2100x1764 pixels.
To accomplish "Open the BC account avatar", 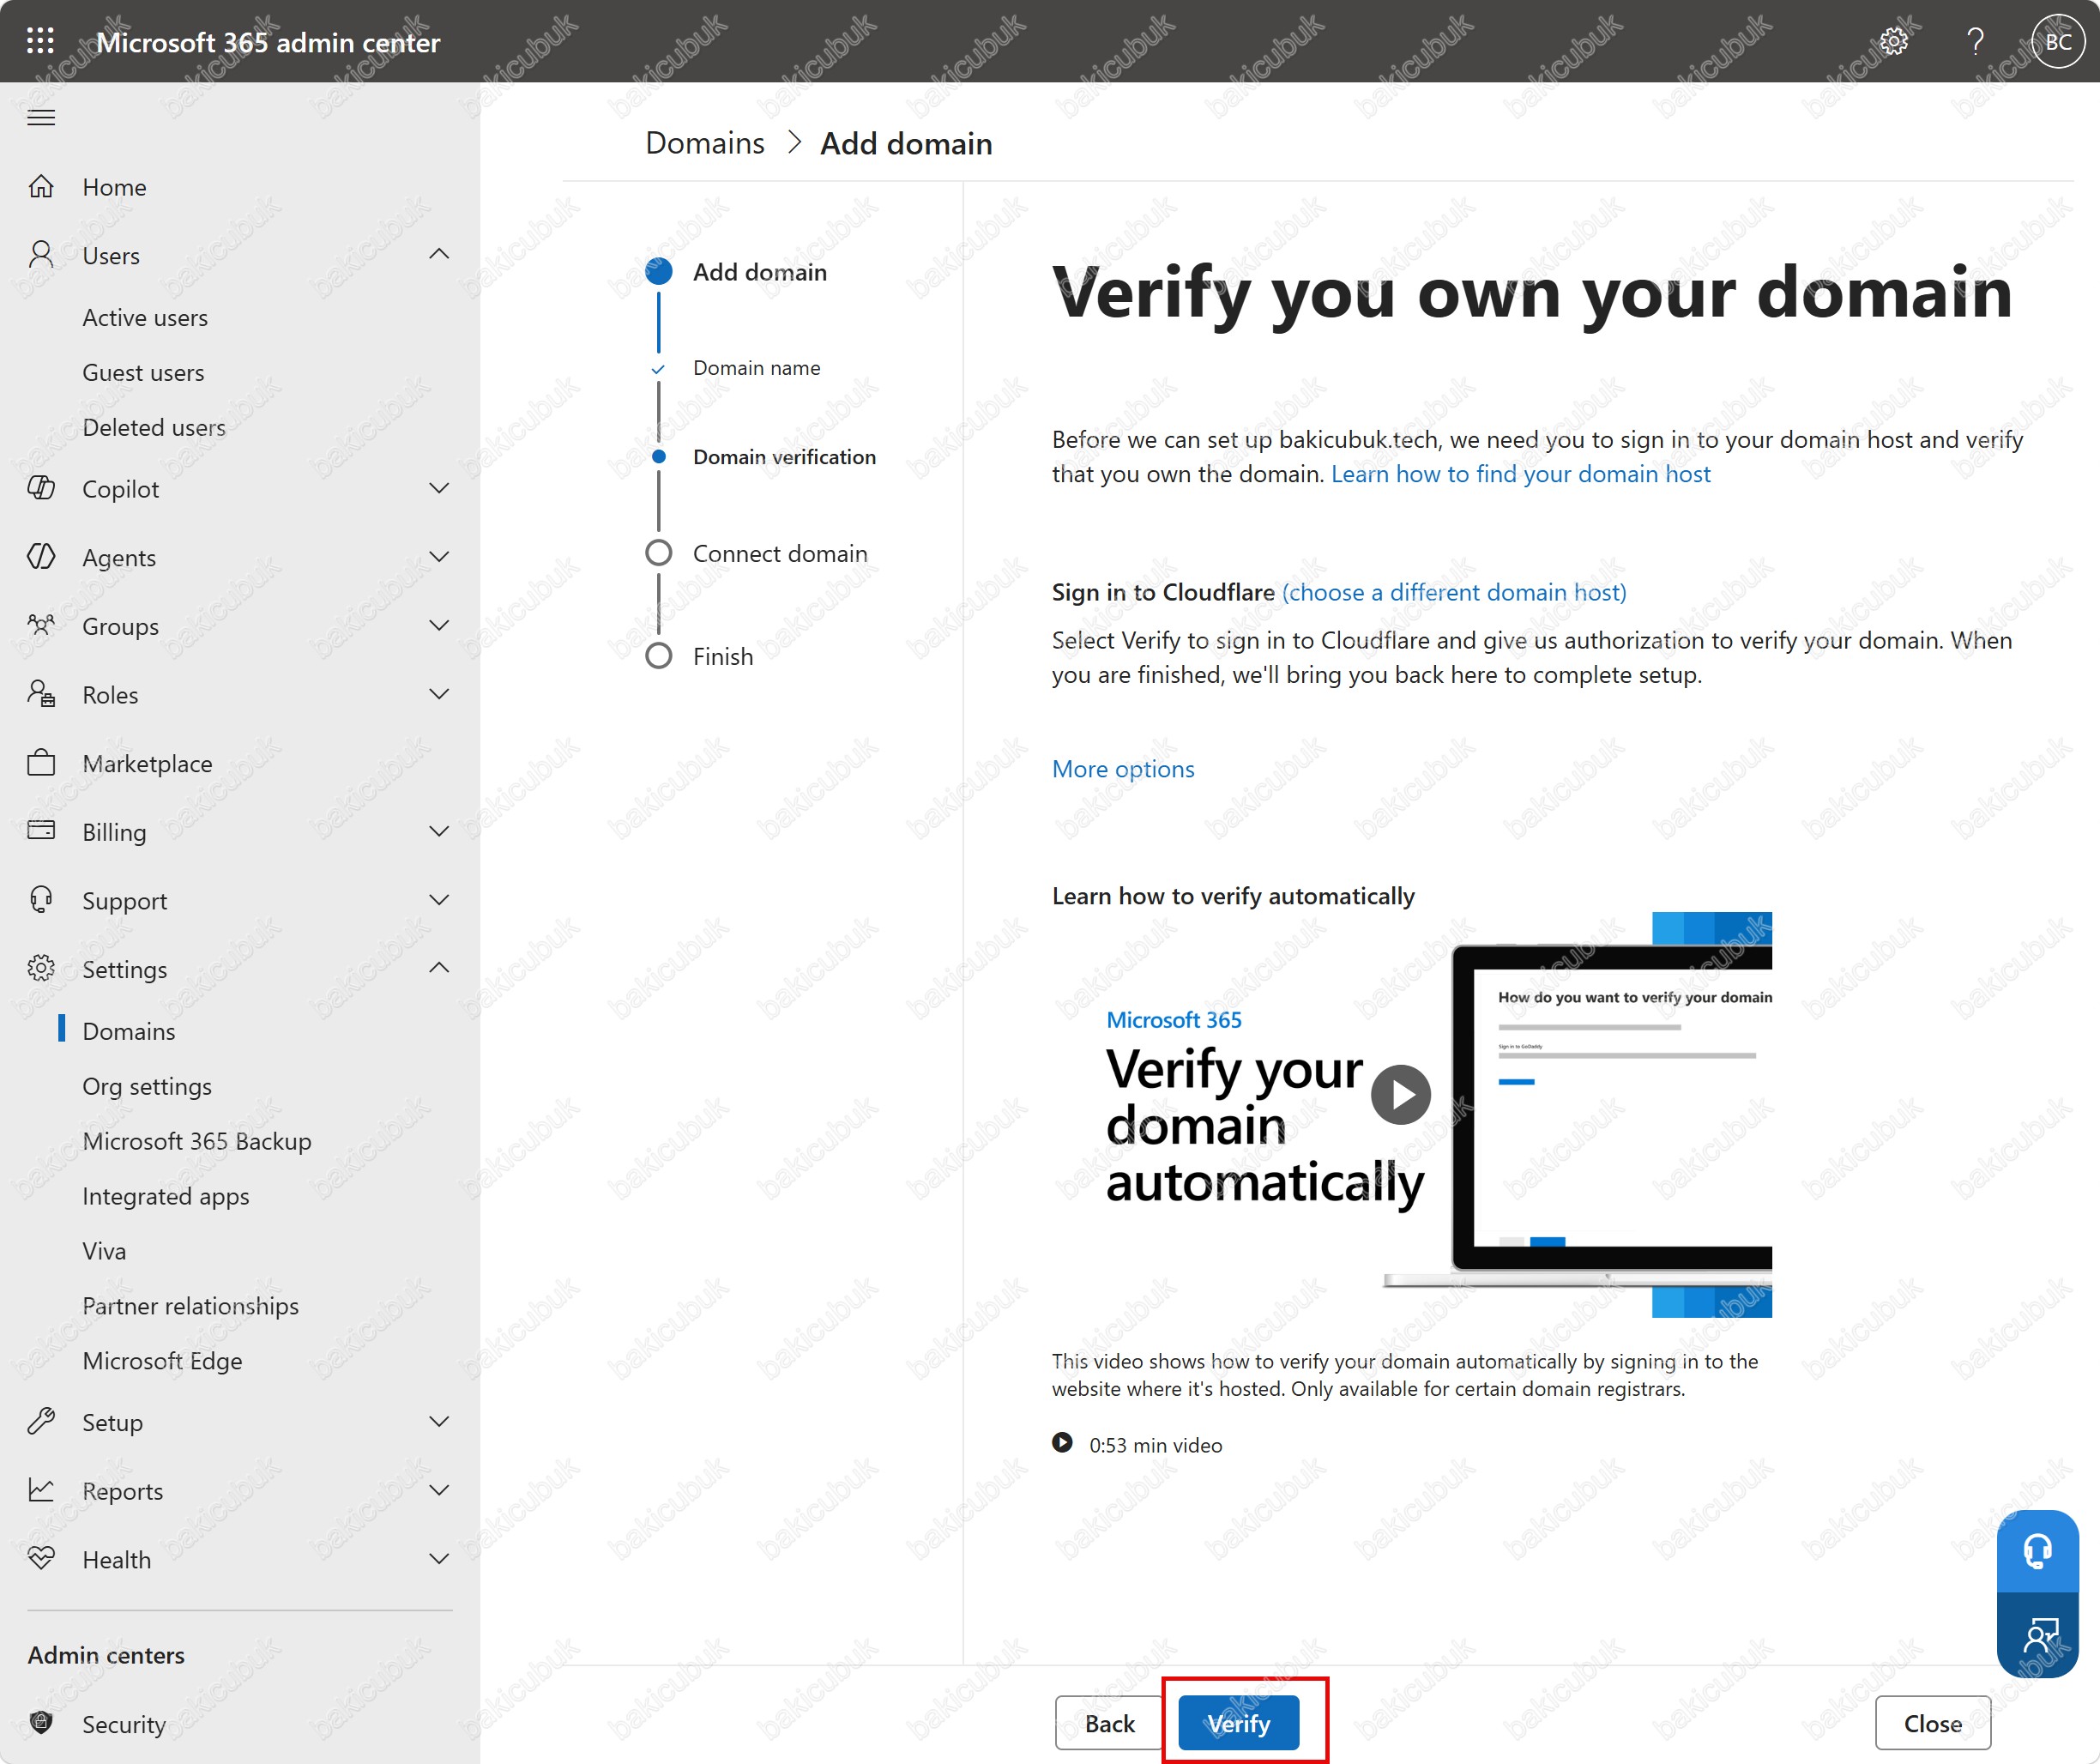I will (x=2058, y=41).
